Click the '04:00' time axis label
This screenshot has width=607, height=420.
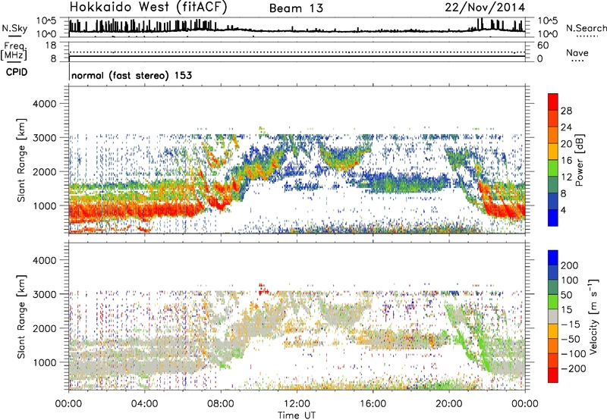click(x=145, y=404)
